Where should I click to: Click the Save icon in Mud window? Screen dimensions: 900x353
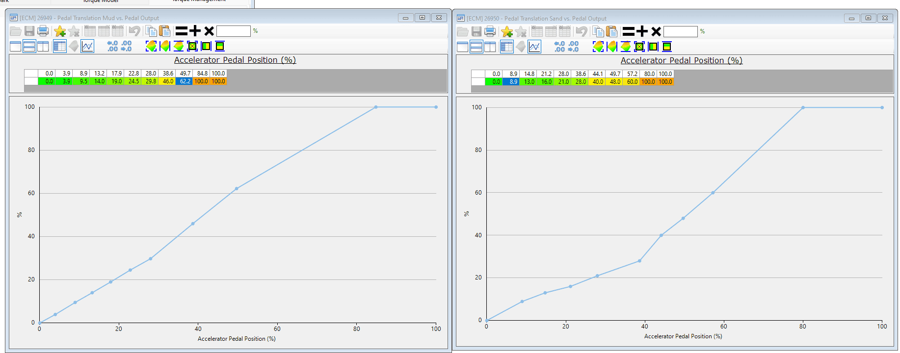click(29, 31)
